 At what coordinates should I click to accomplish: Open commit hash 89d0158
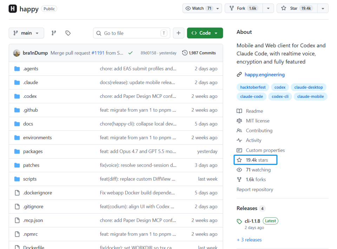coord(148,53)
